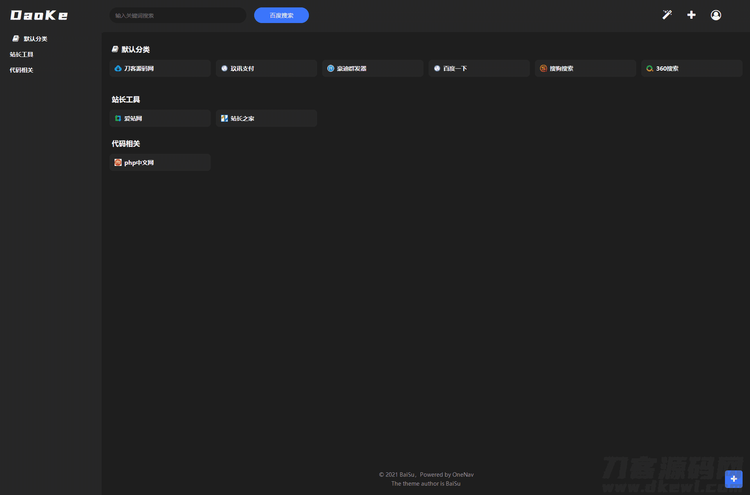Click the 爱站网 favicon icon

[x=118, y=118]
